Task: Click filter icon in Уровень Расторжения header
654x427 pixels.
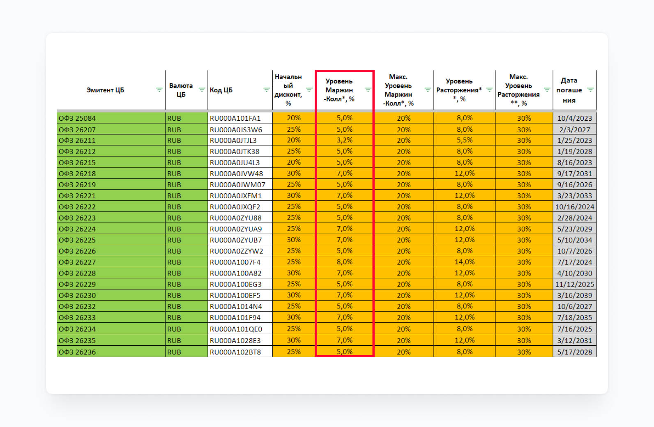Action: tap(489, 90)
